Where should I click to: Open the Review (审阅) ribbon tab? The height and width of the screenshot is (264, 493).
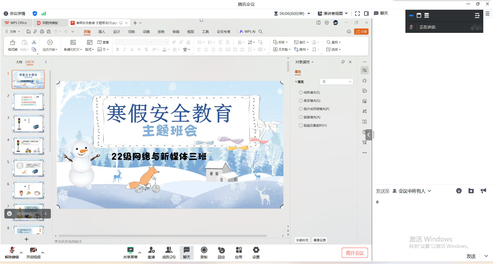(176, 32)
